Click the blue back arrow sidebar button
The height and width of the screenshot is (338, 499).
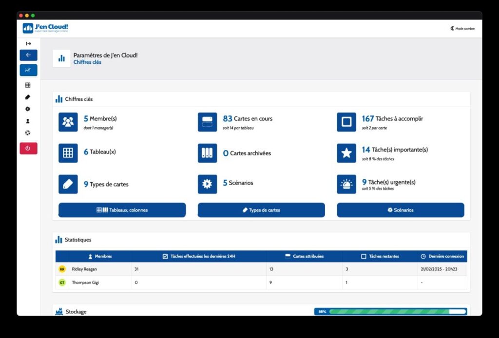pyautogui.click(x=28, y=55)
